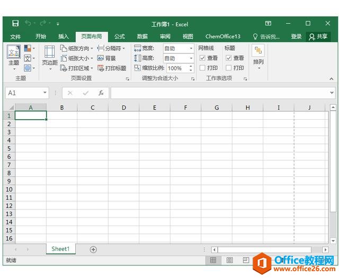This screenshot has width=339, height=278.
Task: Collapse the ribbon with the caret
Action: click(331, 79)
